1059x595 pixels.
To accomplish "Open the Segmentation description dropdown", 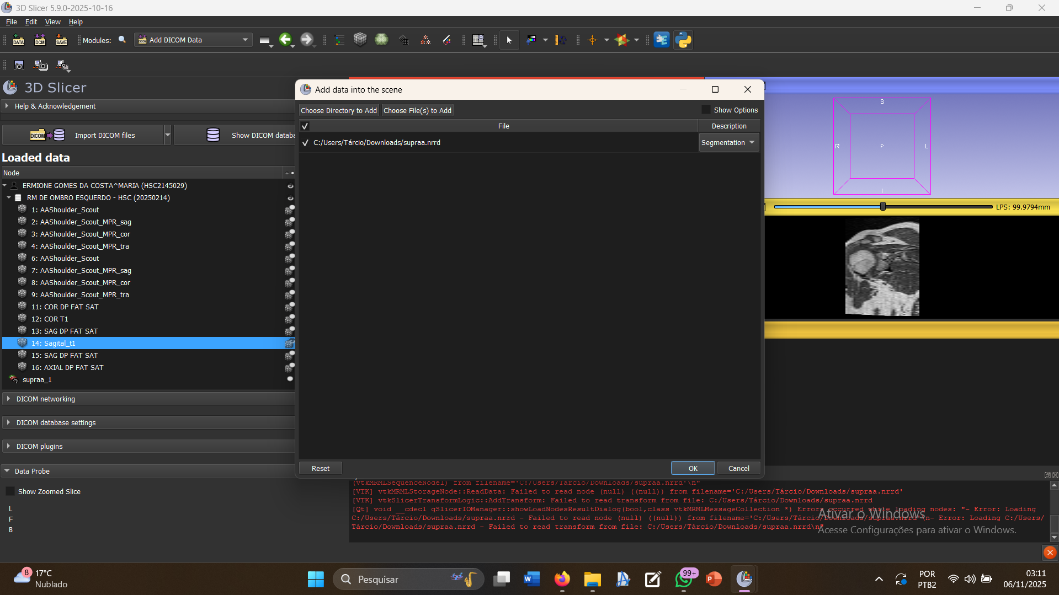I will [728, 143].
